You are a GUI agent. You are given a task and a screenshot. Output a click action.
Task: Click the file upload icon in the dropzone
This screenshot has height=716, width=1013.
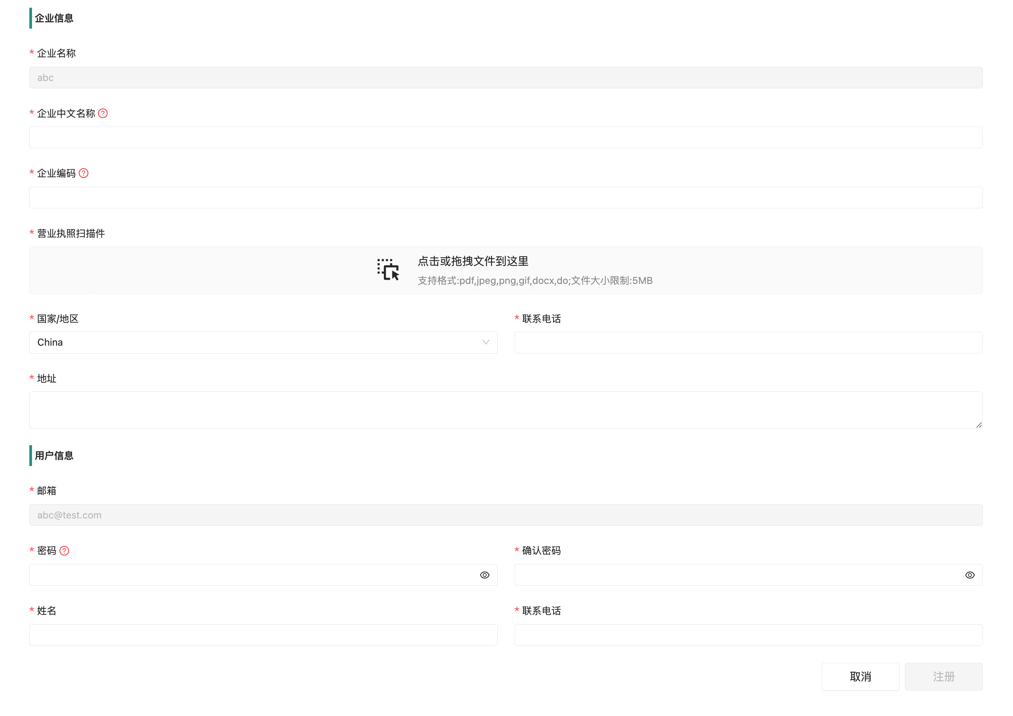[389, 270]
